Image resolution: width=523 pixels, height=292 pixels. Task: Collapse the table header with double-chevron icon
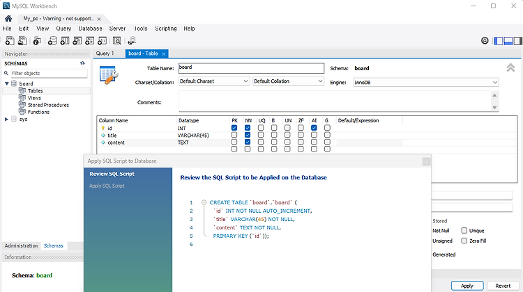(x=510, y=67)
